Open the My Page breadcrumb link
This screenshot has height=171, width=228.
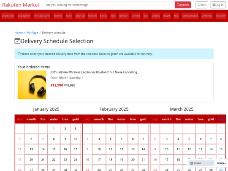32,33
